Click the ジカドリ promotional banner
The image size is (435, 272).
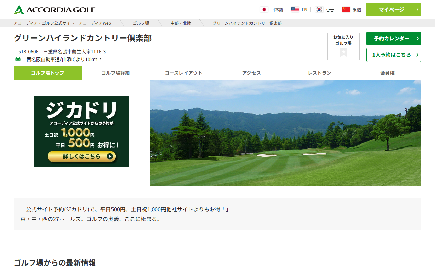coord(82,132)
